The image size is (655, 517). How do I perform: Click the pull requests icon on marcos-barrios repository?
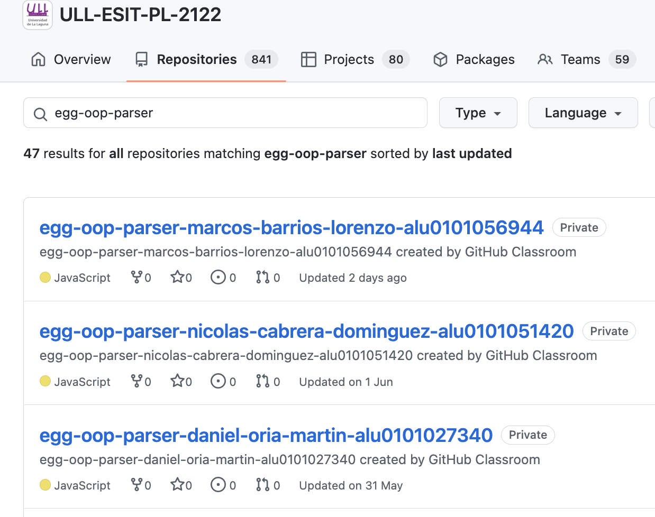[x=263, y=277]
